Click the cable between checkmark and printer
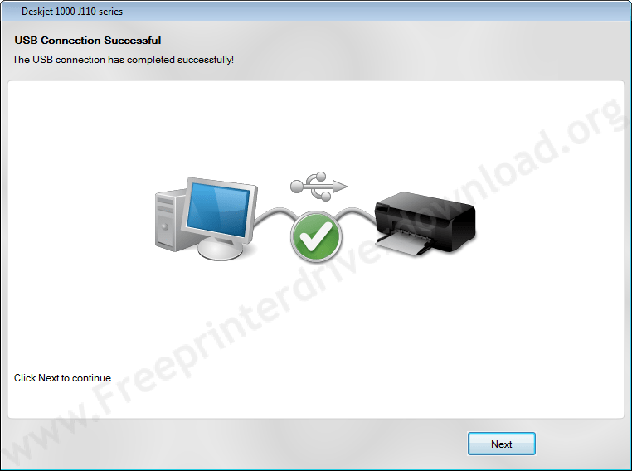632x471 pixels. (x=357, y=216)
